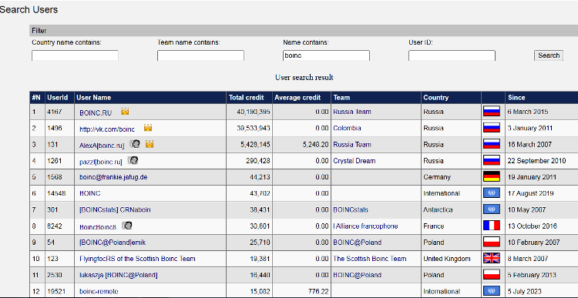The height and width of the screenshot is (298, 578).
Task: Click the Name contains field with boinc
Action: (x=326, y=55)
